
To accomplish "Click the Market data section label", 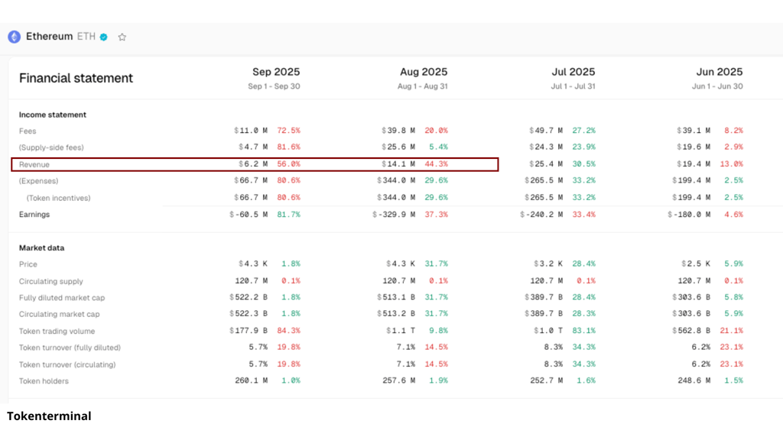I will tap(41, 248).
